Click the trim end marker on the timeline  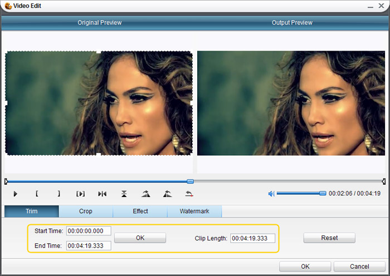(383, 181)
